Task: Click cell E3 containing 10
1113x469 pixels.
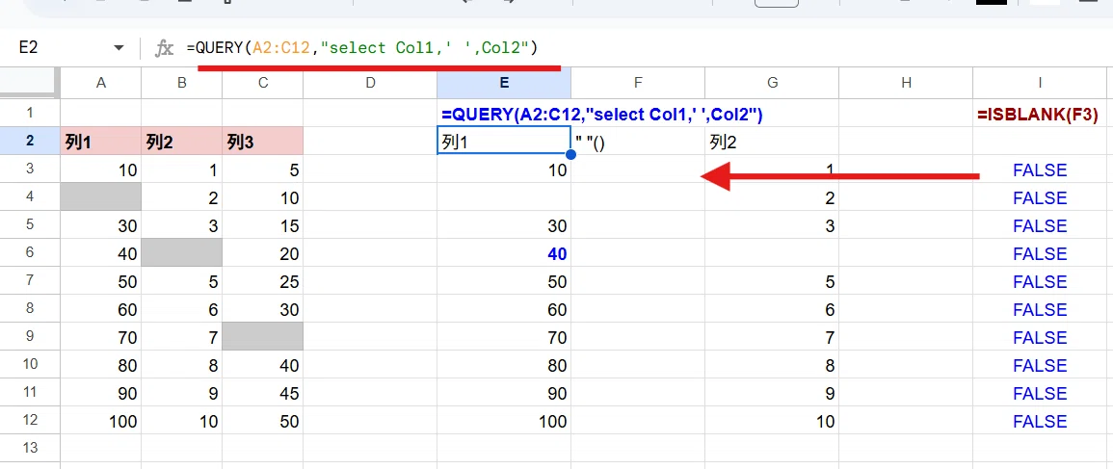Action: [x=504, y=169]
